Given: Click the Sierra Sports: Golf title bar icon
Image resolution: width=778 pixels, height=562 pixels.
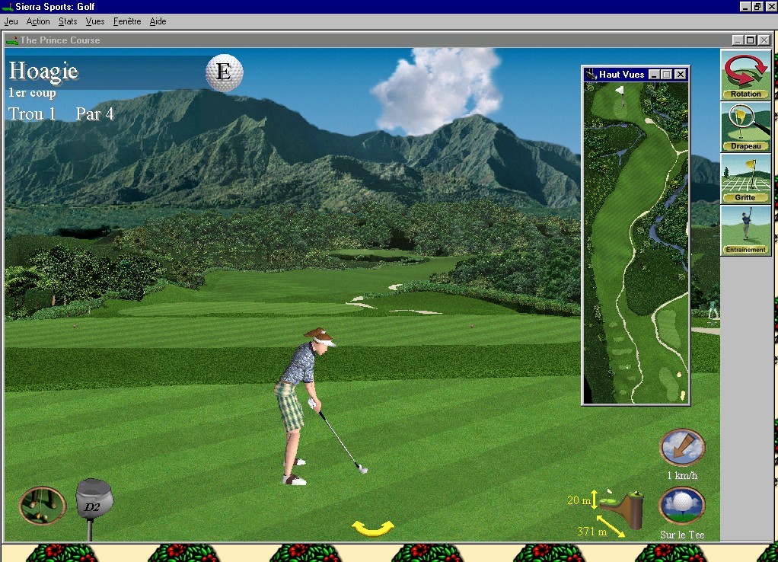Looking at the screenshot, I should pos(7,7).
